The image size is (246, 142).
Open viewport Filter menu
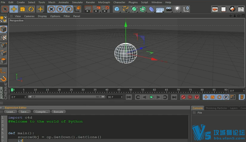point(67,16)
